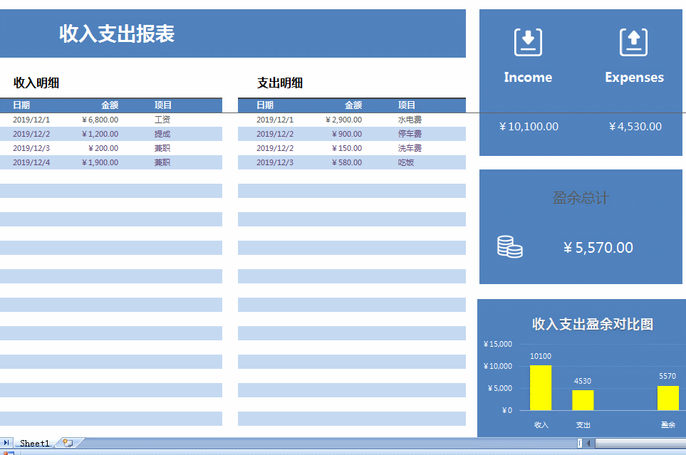Screen dimensions: 686x455
Task: Select the 停车费 item cell
Action: 410,134
